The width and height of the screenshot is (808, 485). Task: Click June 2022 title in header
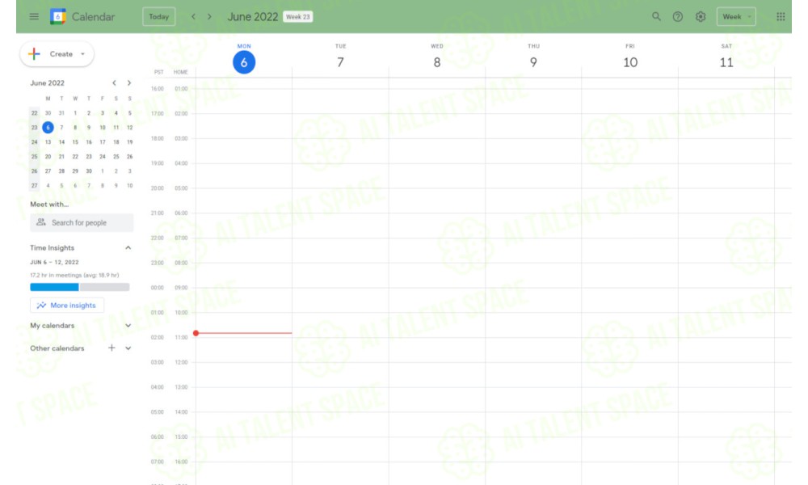click(252, 16)
